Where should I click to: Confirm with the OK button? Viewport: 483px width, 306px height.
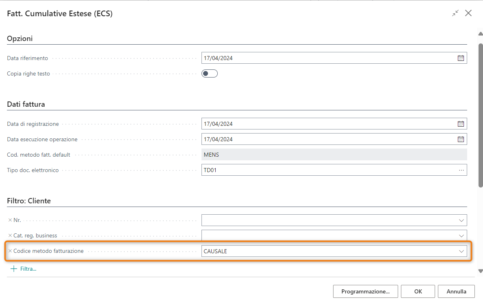click(x=418, y=291)
